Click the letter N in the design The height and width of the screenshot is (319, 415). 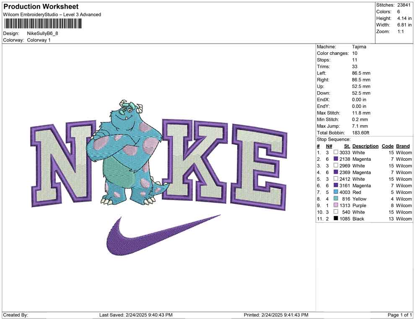coord(64,164)
